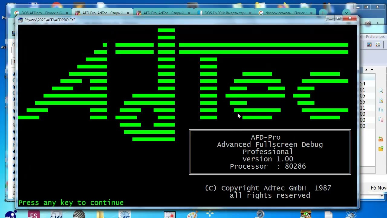The image size is (387, 218).
Task: Minimize the browser window
Action: click(x=358, y=7)
